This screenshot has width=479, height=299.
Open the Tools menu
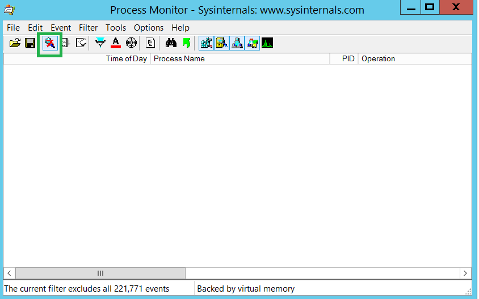tap(116, 28)
